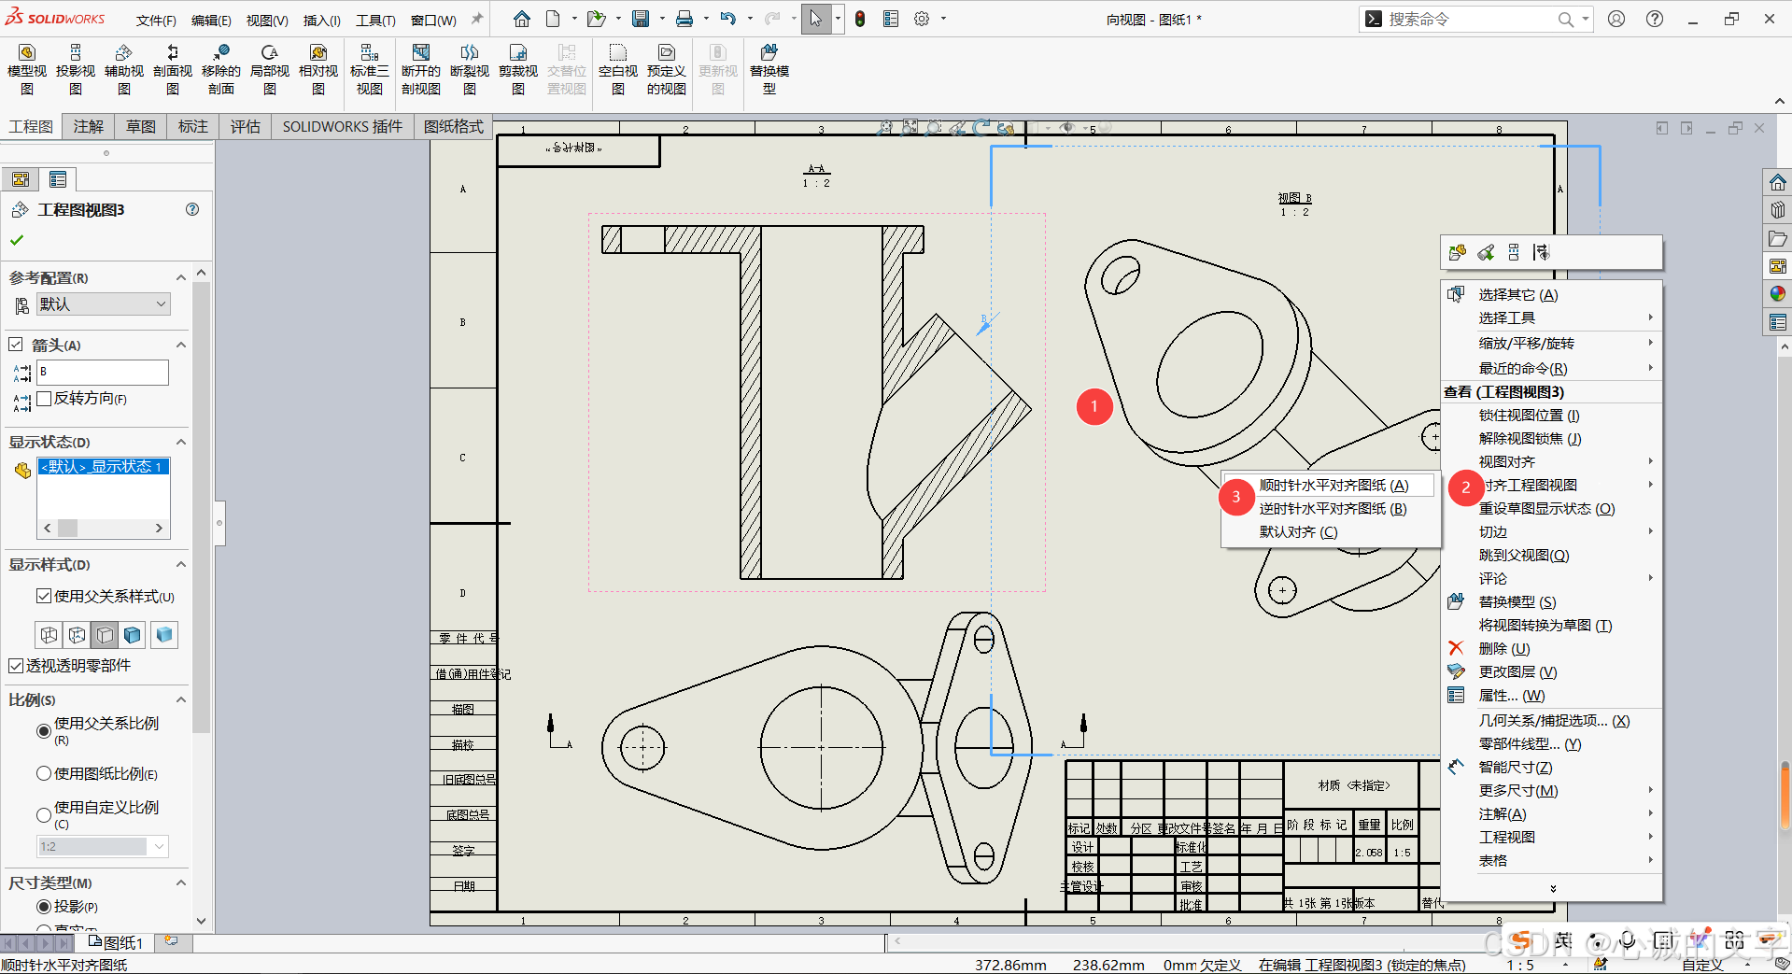1792x974 pixels.
Task: Open the Options gear icon
Action: click(x=922, y=19)
